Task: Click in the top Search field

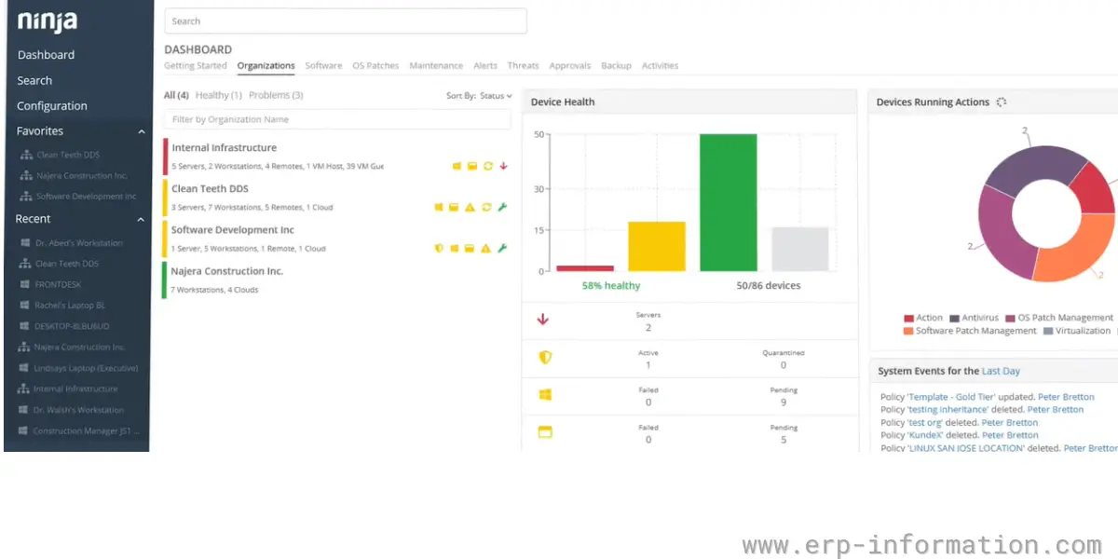Action: pyautogui.click(x=346, y=21)
